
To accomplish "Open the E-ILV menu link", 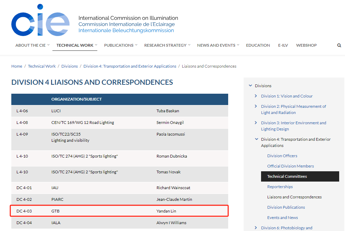I will 283,45.
